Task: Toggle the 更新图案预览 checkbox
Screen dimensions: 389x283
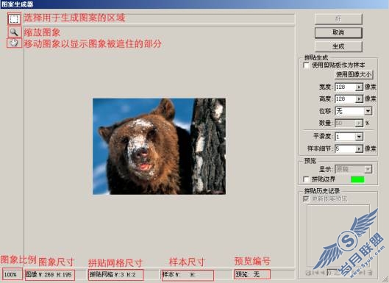Action: (x=307, y=199)
